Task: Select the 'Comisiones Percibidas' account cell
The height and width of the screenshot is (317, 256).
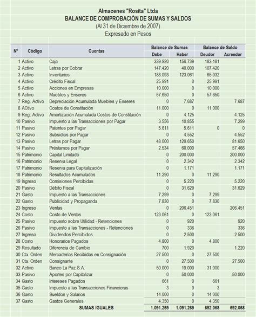Action: pos(71,182)
